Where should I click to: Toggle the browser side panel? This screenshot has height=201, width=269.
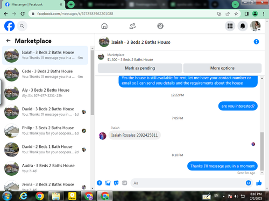point(246,14)
